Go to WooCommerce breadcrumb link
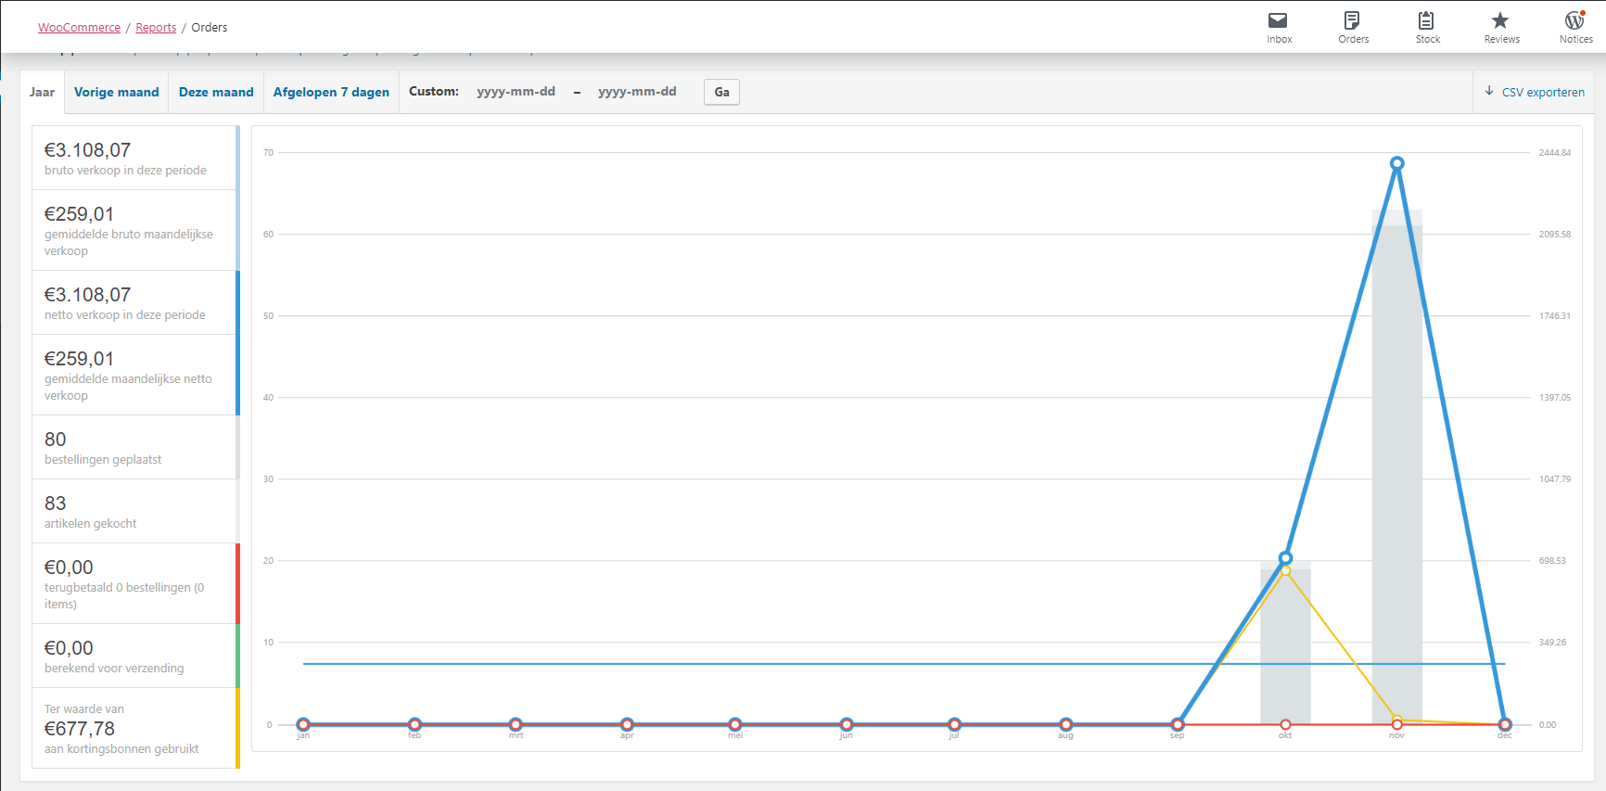This screenshot has height=791, width=1606. pyautogui.click(x=79, y=28)
